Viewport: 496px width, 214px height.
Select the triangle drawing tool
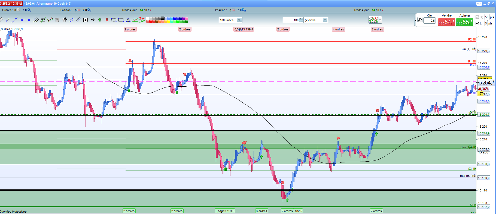tap(128, 20)
